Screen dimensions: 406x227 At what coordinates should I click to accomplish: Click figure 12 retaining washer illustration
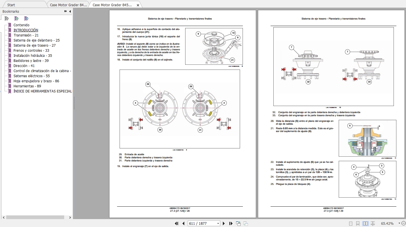(x=368, y=179)
